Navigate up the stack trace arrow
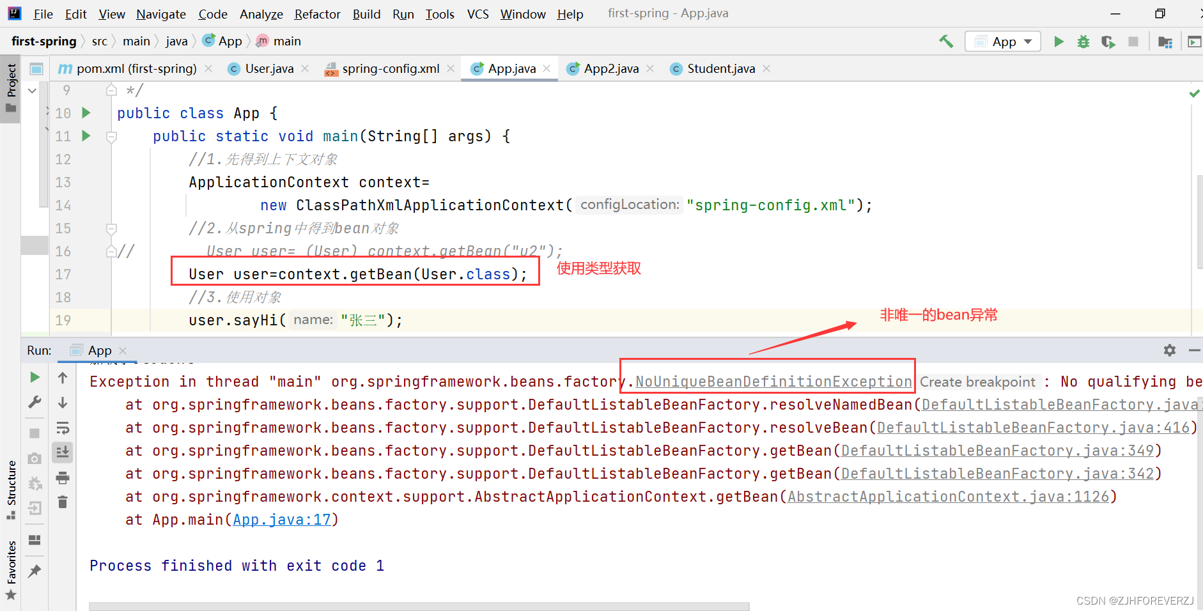This screenshot has height=611, width=1203. tap(63, 378)
